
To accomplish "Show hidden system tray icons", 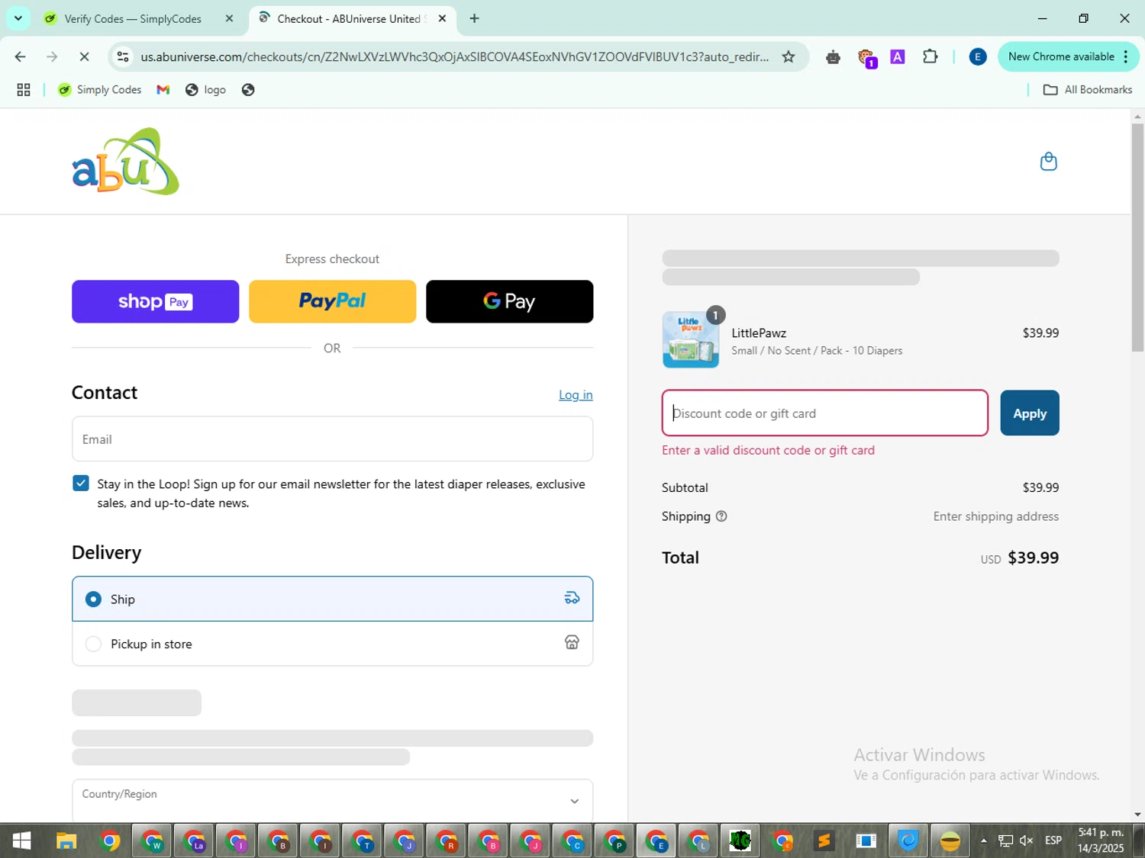I will point(984,840).
